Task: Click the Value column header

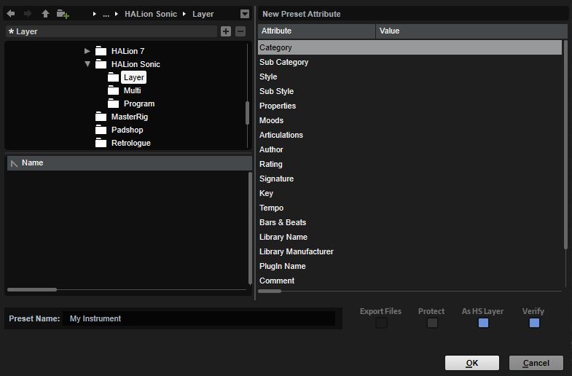Action: tap(471, 31)
